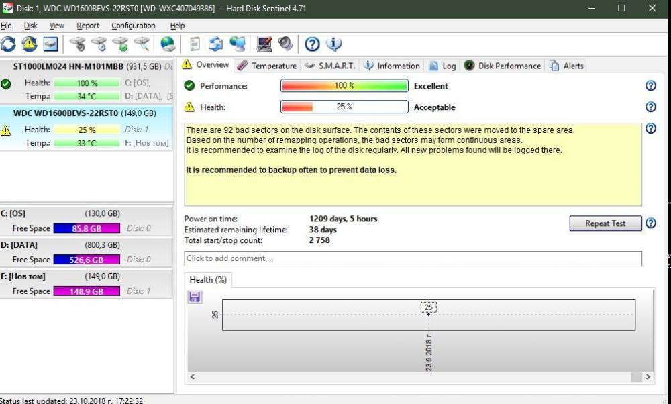Select the C: [OS] partition

(87, 221)
